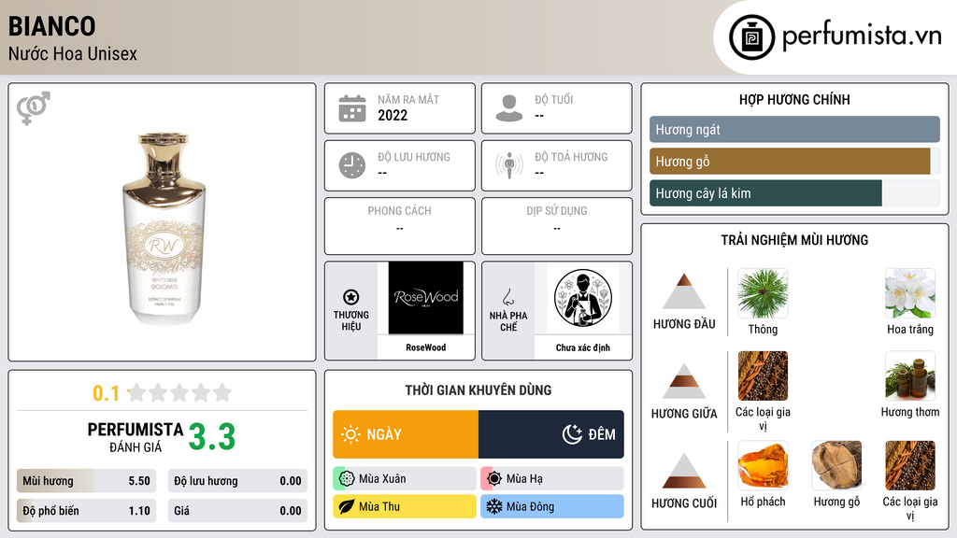Open the Hổ phách amber note image
This screenshot has width=957, height=538.
[x=763, y=465]
